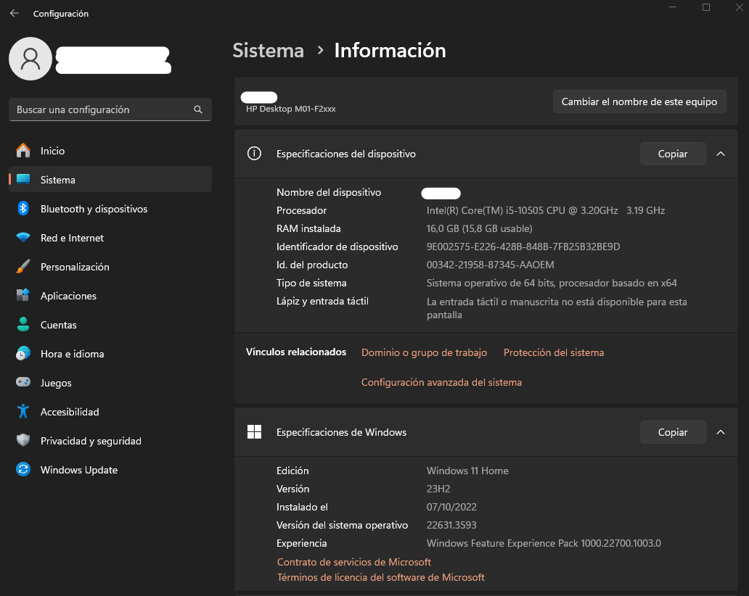The image size is (749, 596).
Task: Click the Personalización brush icon
Action: pyautogui.click(x=23, y=267)
